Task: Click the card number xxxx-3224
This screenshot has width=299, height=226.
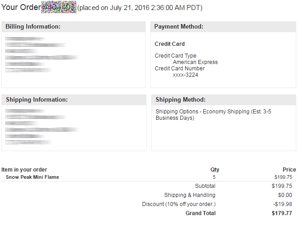Action: (185, 75)
